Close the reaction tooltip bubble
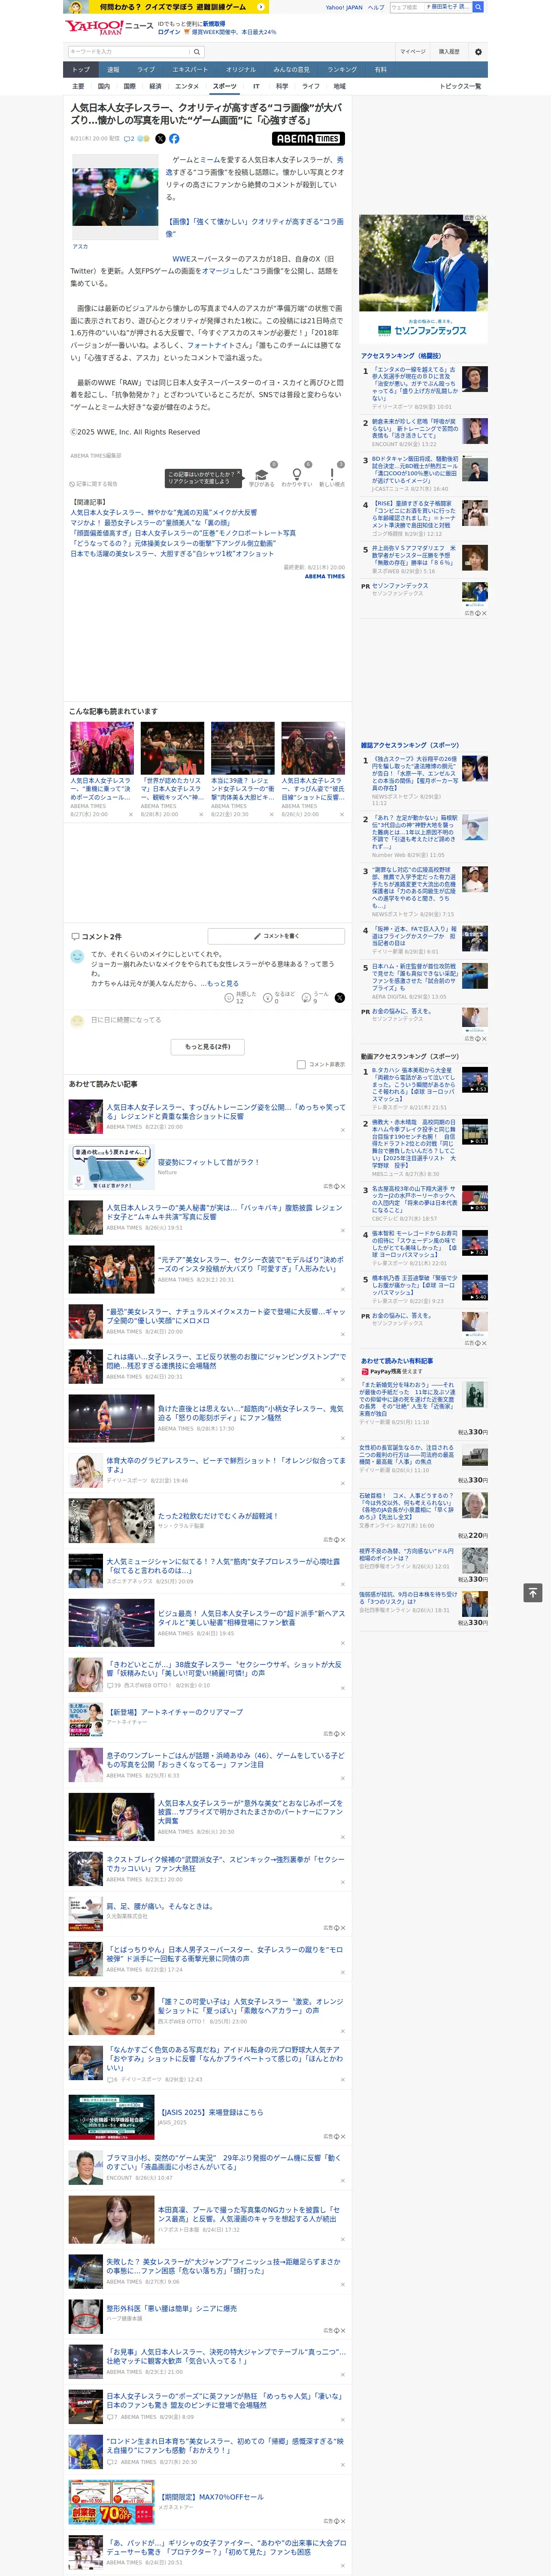551x2576 pixels. [x=239, y=472]
